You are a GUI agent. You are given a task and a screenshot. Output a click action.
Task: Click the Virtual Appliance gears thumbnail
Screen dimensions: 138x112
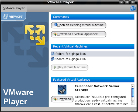[62, 89]
